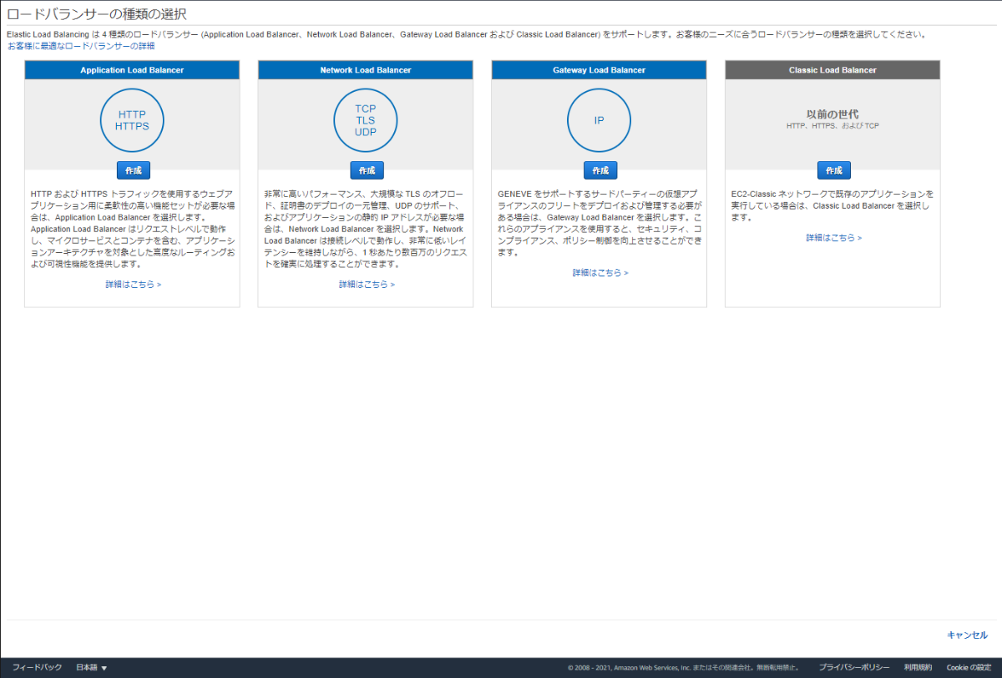Image resolution: width=1002 pixels, height=678 pixels.
Task: Open 詳細はこちら link for Application Load Balancer
Action: coord(133,285)
